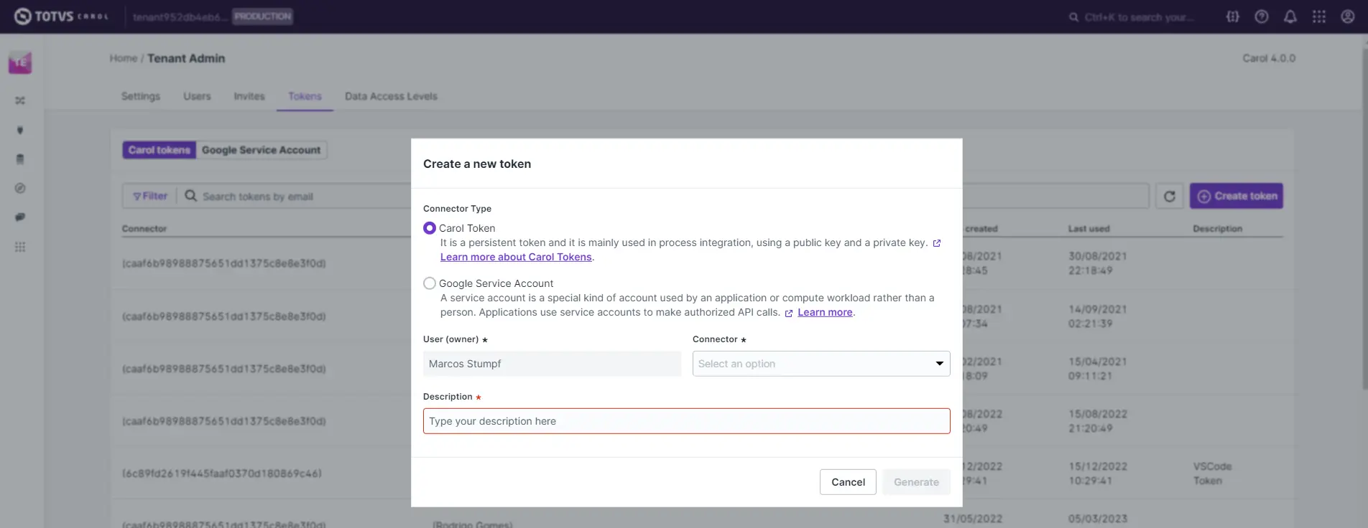Click the PRODUCTION environment badge
The height and width of the screenshot is (528, 1368).
tap(262, 16)
